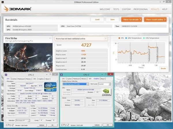Screen dimensions: 173x129
Task: Go to the PROFESSIONAL tab
Action: pos(141,9)
